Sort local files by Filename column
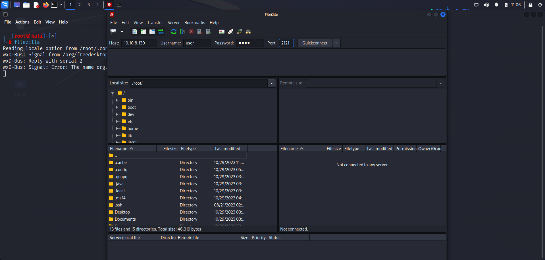Screen dimensions: 545x260 click(x=132, y=149)
